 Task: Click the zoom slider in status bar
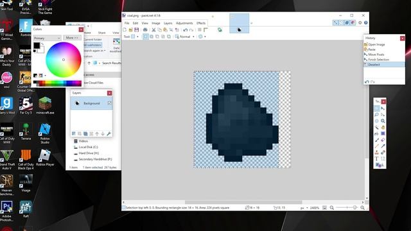click(x=347, y=208)
